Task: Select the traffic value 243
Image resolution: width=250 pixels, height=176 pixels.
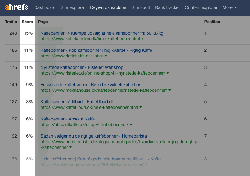Action: click(13, 33)
